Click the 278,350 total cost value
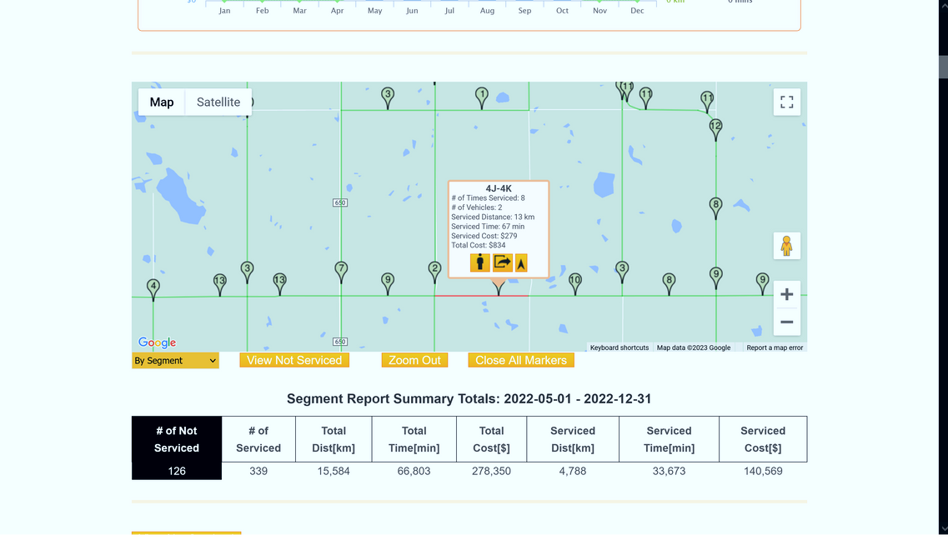 (492, 471)
